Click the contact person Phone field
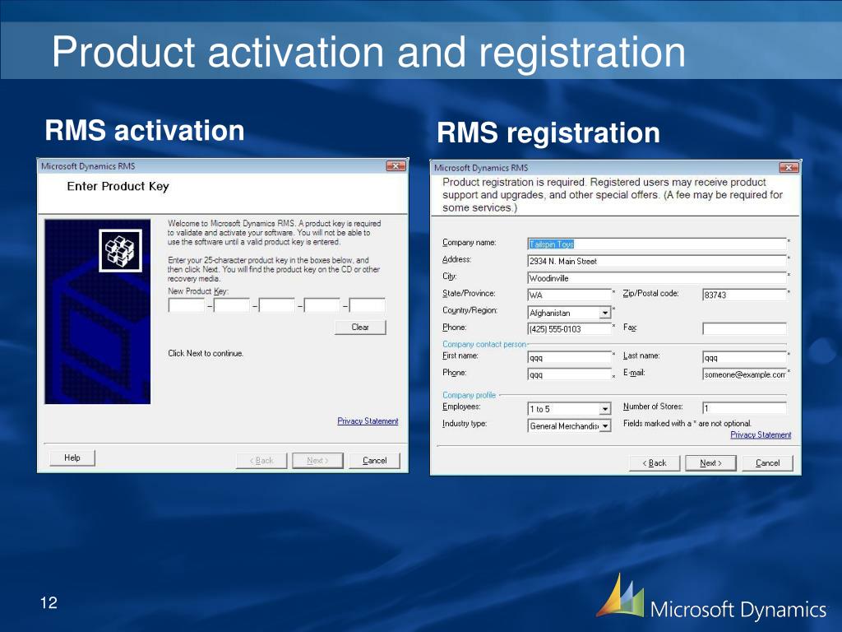The width and height of the screenshot is (842, 632). pos(569,374)
